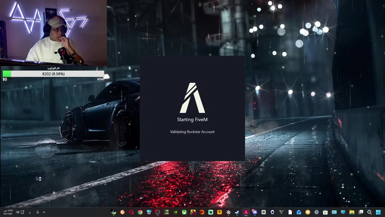Switch to OBS Studio in the taskbar
The width and height of the screenshot is (385, 217).
pos(158,212)
